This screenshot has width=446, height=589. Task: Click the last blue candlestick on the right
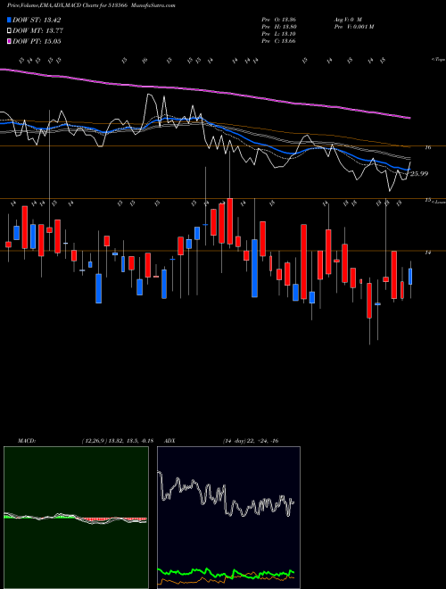pos(410,277)
